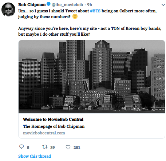Image resolution: width=166 pixels, height=161 pixels.
Task: Open Bob Chipman's profile avatar
Action: coord(8,9)
